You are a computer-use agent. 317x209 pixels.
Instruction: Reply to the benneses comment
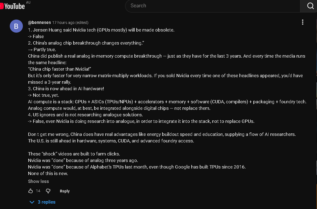[x=65, y=191]
